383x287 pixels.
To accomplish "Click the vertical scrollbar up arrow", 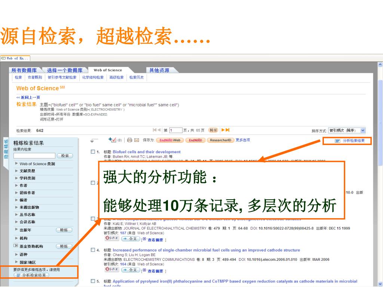I will (380, 65).
